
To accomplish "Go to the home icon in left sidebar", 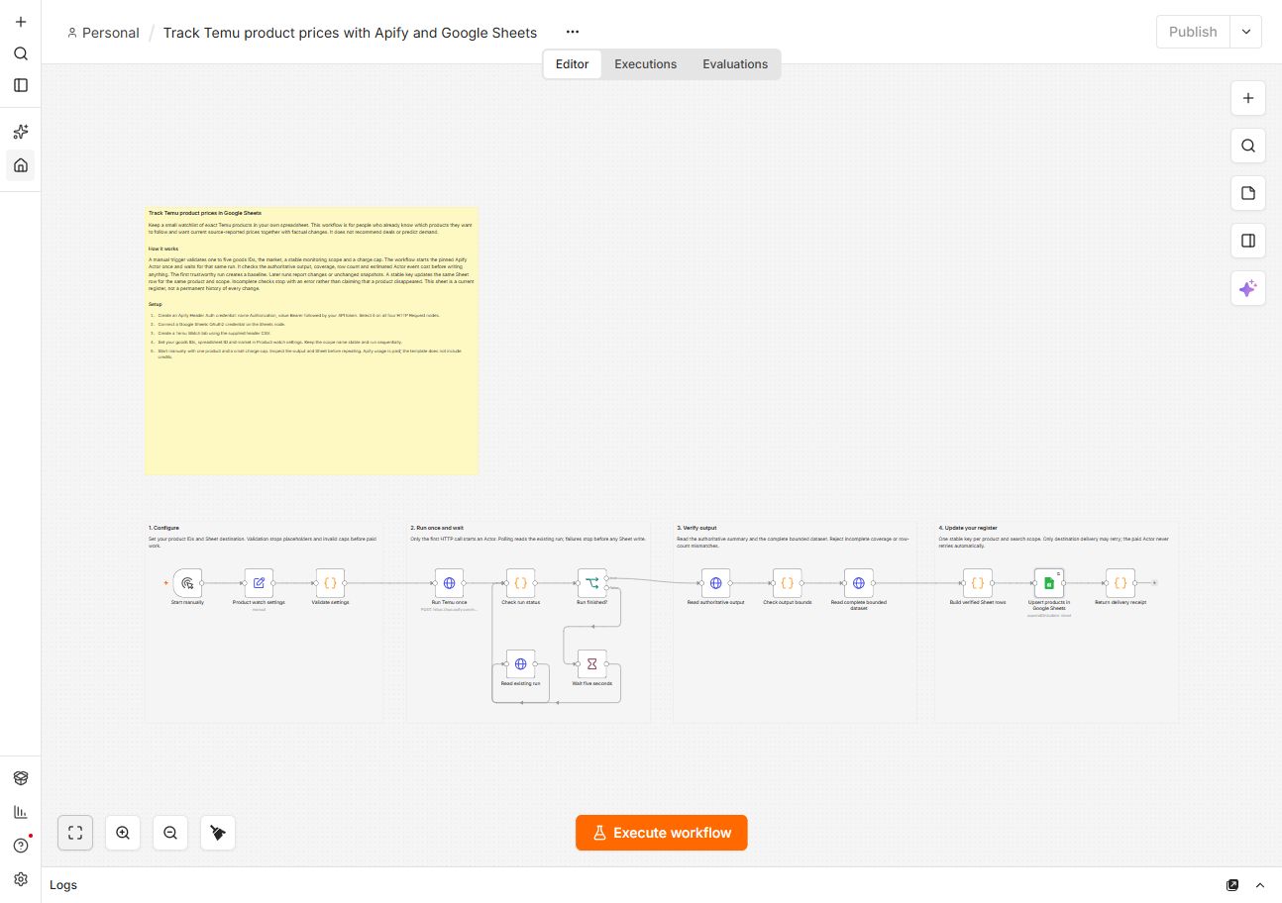I will [21, 164].
